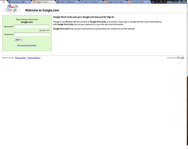Click the Sign in button
The width and height of the screenshot is (188, 149).
coord(18,39)
